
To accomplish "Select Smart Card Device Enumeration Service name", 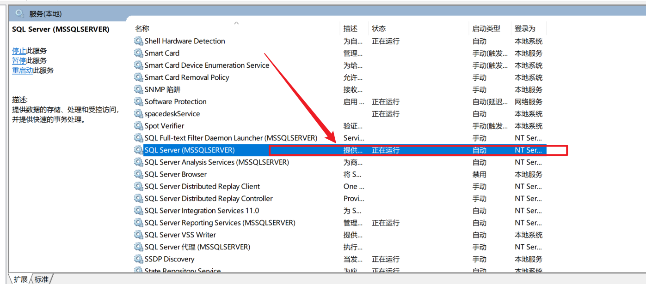I will (207, 65).
